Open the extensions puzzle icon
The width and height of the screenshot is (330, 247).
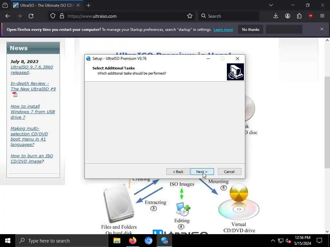299,16
